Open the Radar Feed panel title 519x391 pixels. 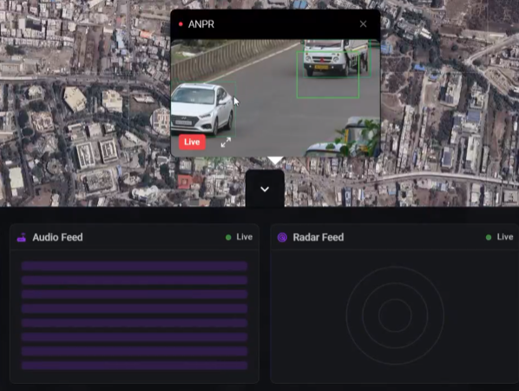[319, 237]
